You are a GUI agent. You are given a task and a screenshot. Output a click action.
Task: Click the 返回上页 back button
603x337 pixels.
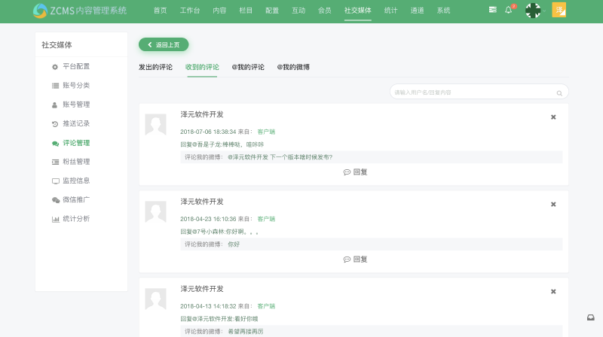164,44
